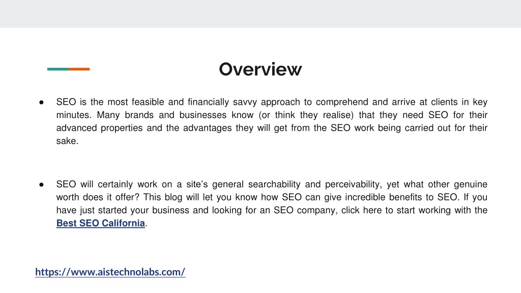Select the Overview slide heading
This screenshot has height=293, width=521.
(x=260, y=69)
